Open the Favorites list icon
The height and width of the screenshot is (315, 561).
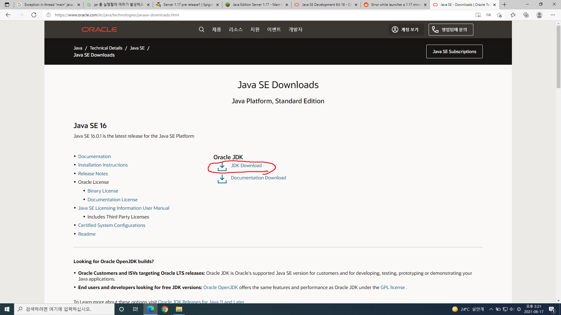513,15
